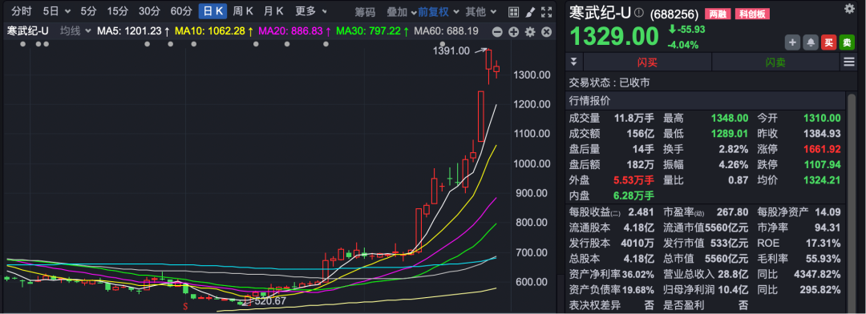Click the 1391.00 high label on chart
This screenshot has width=866, height=314.
click(451, 50)
